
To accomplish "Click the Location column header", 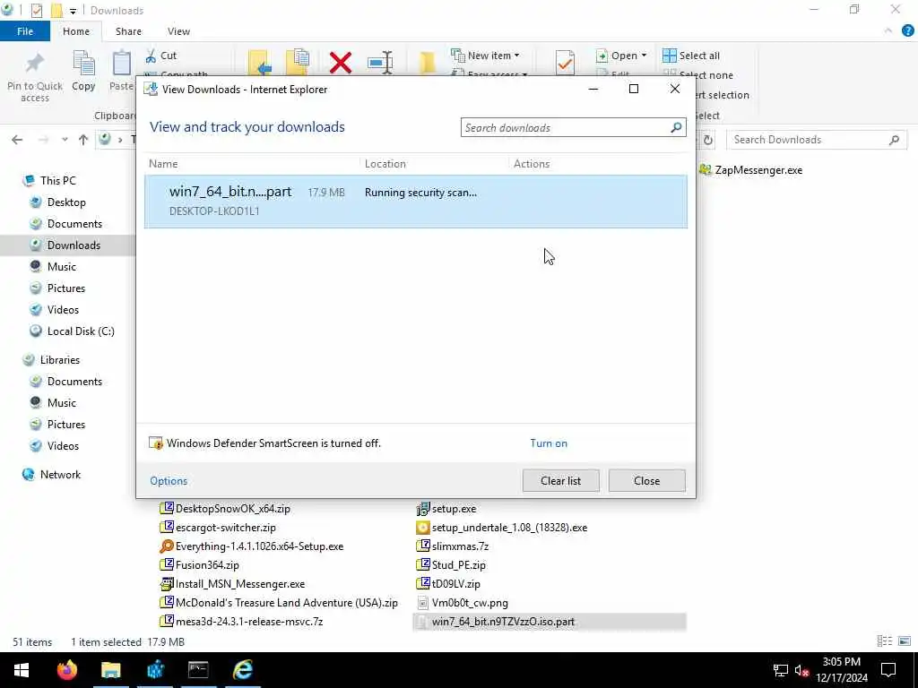I will [385, 164].
